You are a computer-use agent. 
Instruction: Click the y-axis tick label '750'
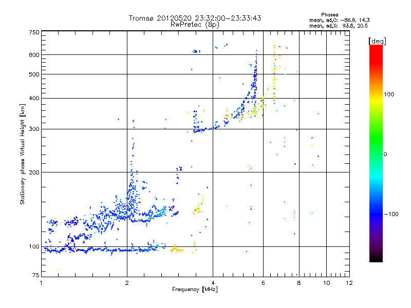coord(34,32)
